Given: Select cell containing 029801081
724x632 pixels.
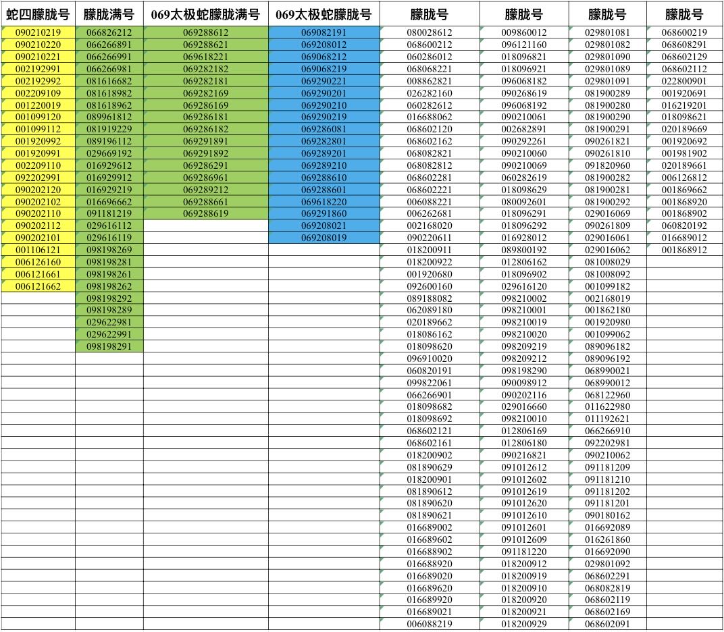Looking at the screenshot, I should pyautogui.click(x=607, y=32).
